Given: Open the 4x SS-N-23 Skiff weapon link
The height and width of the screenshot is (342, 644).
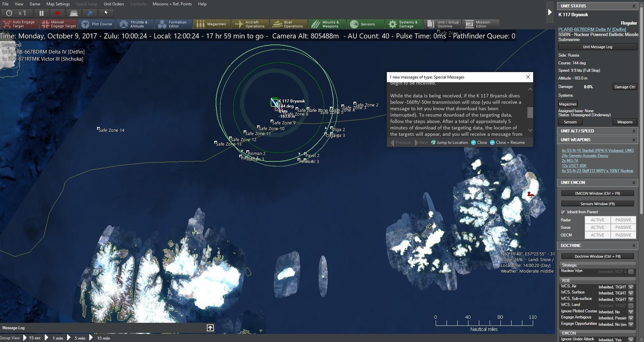Looking at the screenshot, I should click(x=597, y=171).
